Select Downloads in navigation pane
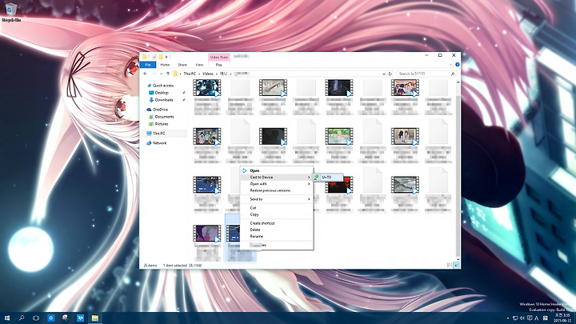The width and height of the screenshot is (576, 324). [x=161, y=100]
